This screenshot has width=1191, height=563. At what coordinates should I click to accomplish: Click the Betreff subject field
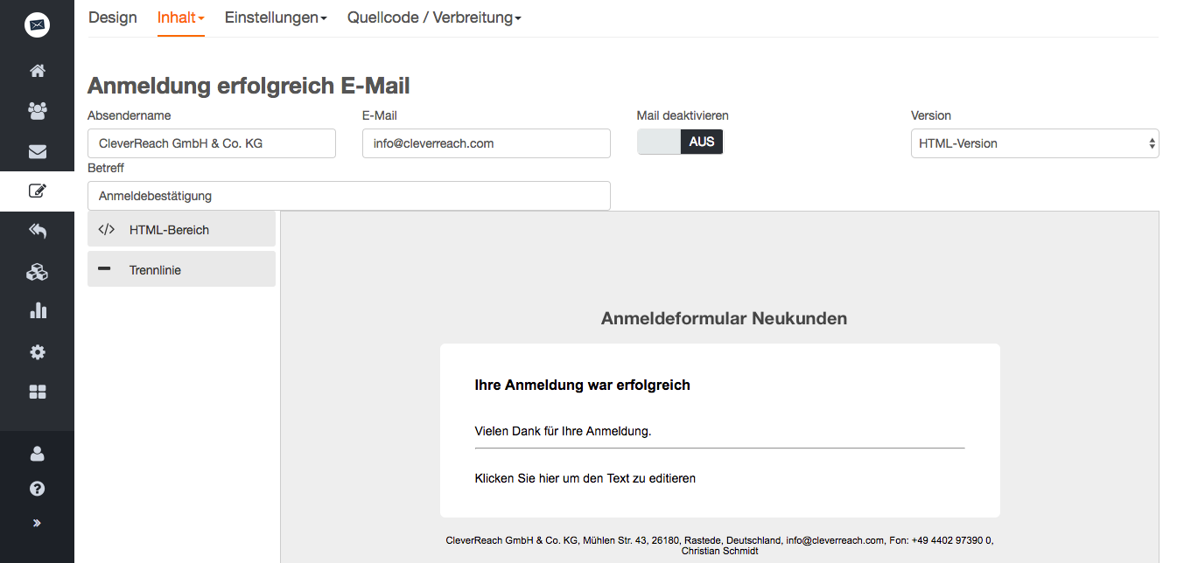tap(349, 196)
